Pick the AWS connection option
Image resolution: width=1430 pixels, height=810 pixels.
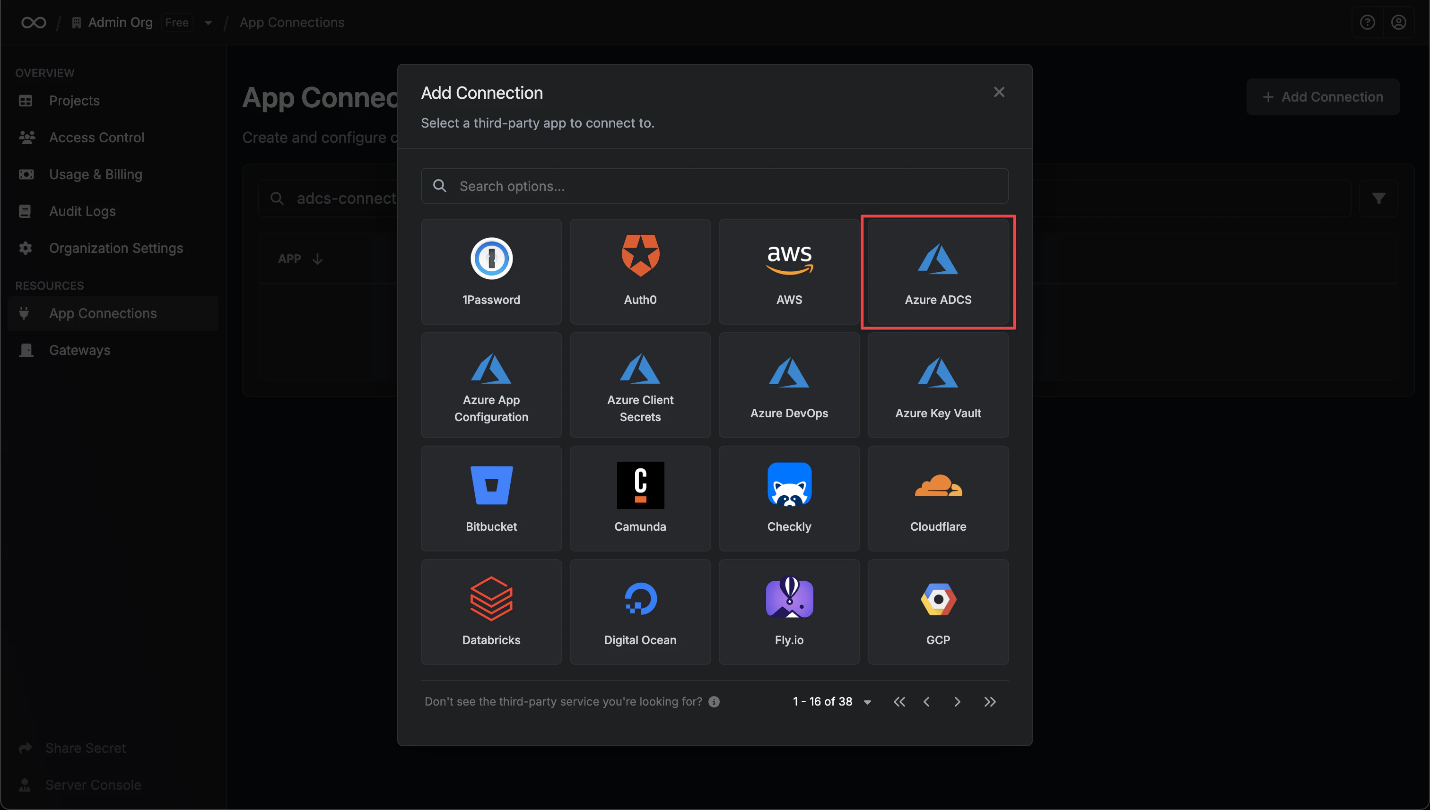click(789, 271)
